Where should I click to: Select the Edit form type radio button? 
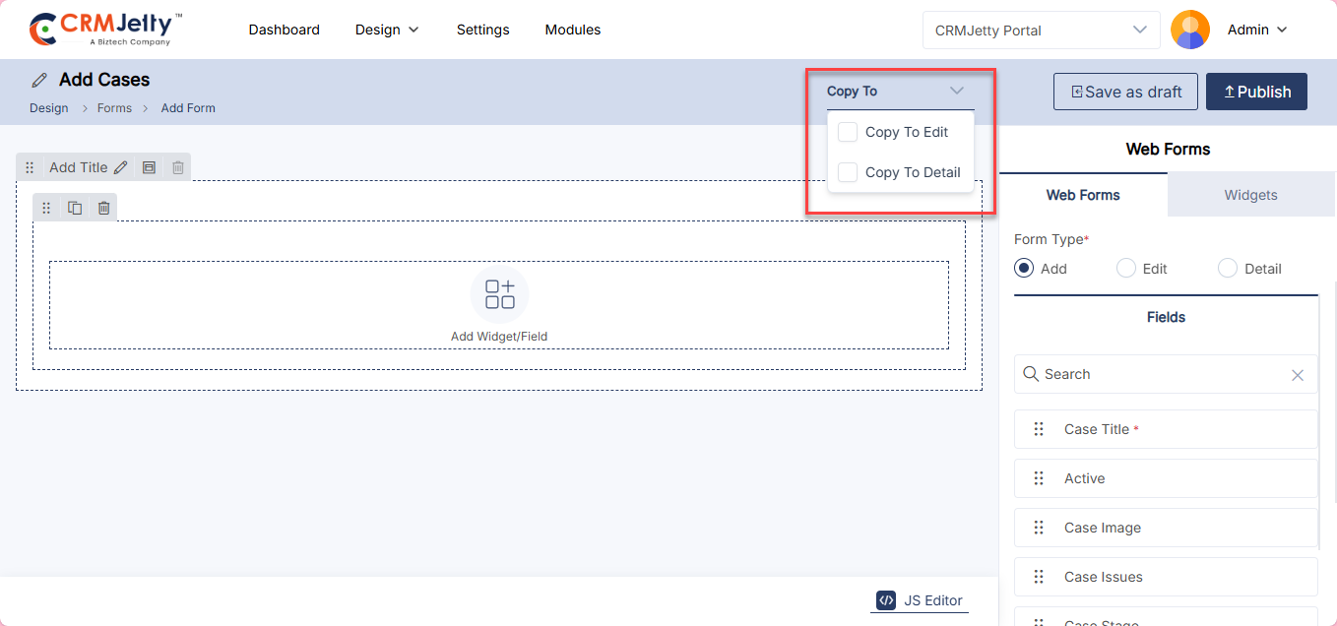point(1126,269)
